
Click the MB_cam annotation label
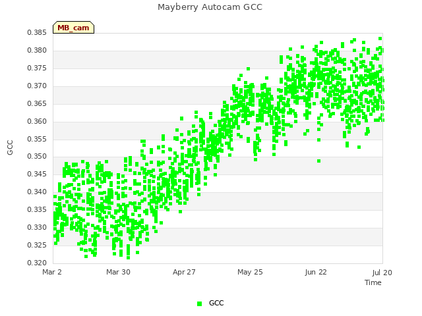(x=73, y=28)
